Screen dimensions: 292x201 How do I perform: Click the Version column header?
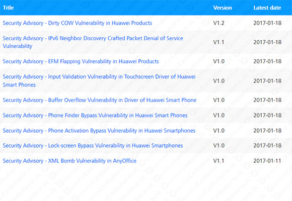click(223, 8)
